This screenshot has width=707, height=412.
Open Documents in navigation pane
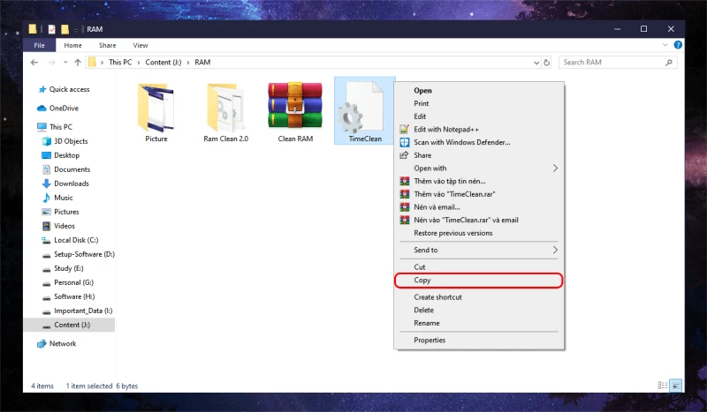coord(66,169)
